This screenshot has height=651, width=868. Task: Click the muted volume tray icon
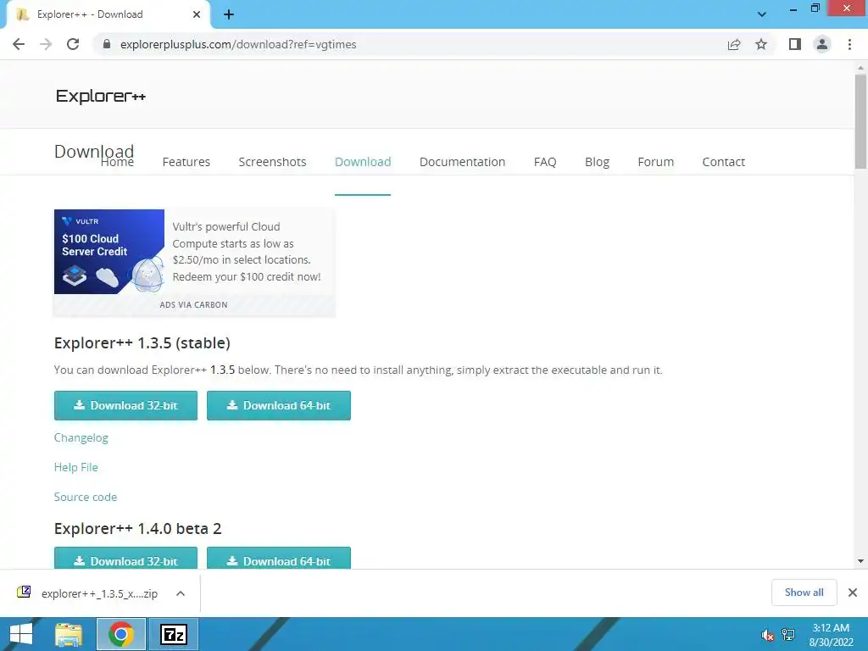pyautogui.click(x=767, y=636)
